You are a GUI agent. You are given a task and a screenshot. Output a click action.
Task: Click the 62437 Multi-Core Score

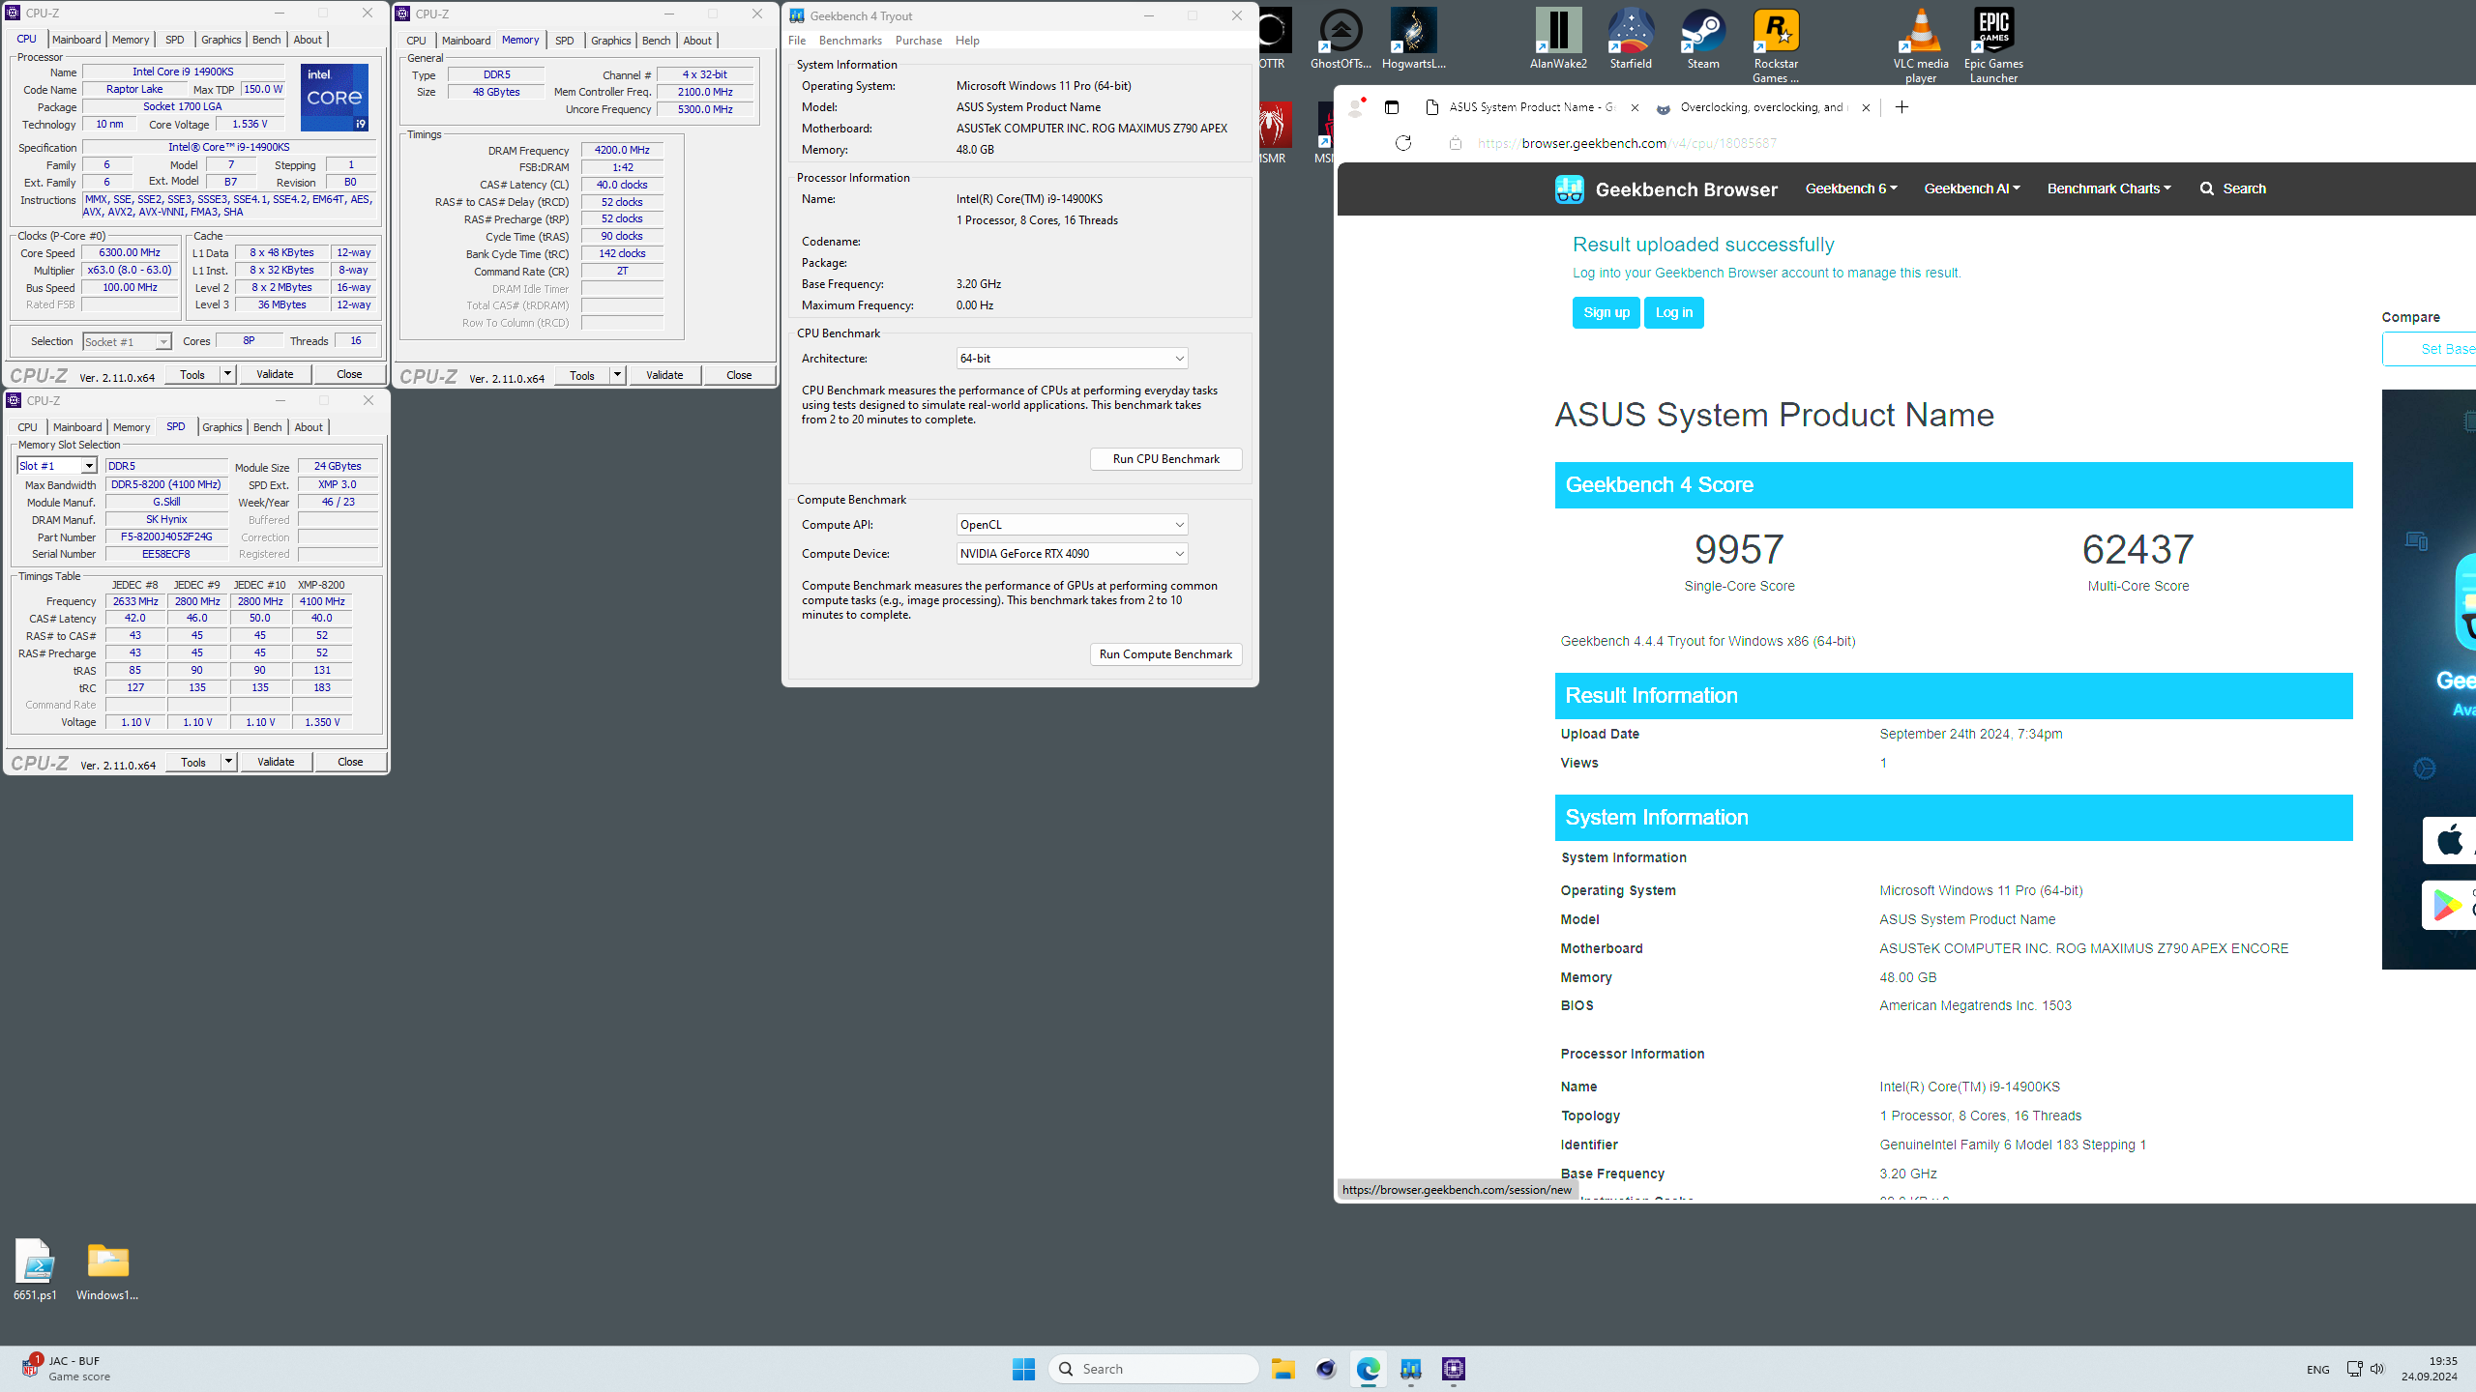coord(2137,549)
